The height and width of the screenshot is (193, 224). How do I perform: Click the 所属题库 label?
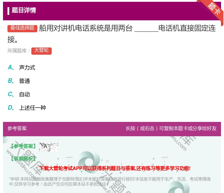tap(19, 51)
